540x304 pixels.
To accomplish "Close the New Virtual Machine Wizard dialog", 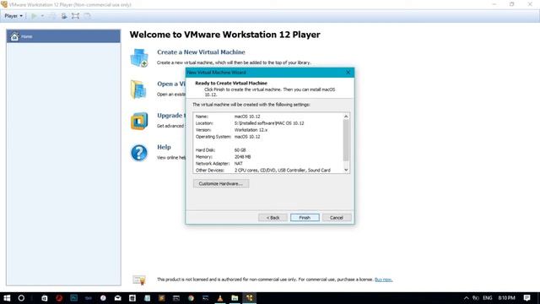I will coord(348,73).
